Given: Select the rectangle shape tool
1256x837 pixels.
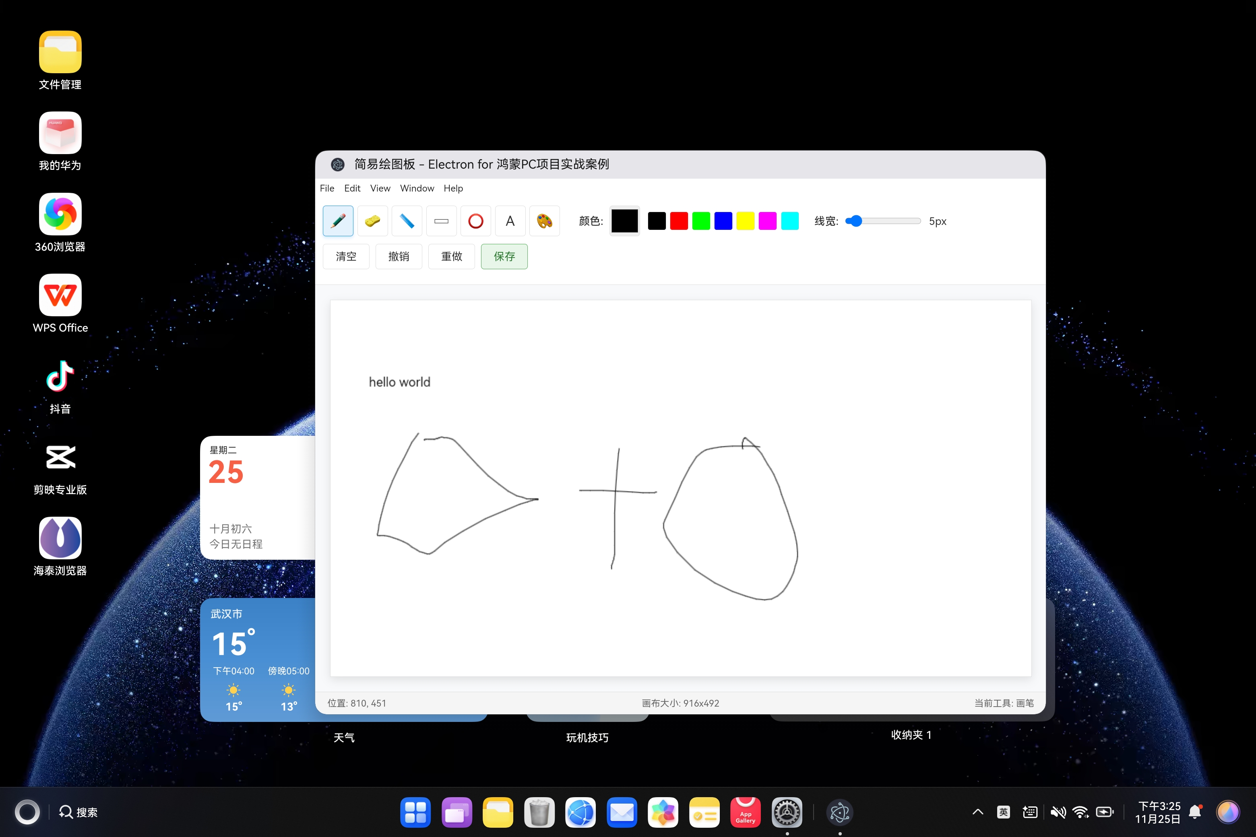Looking at the screenshot, I should coord(441,221).
